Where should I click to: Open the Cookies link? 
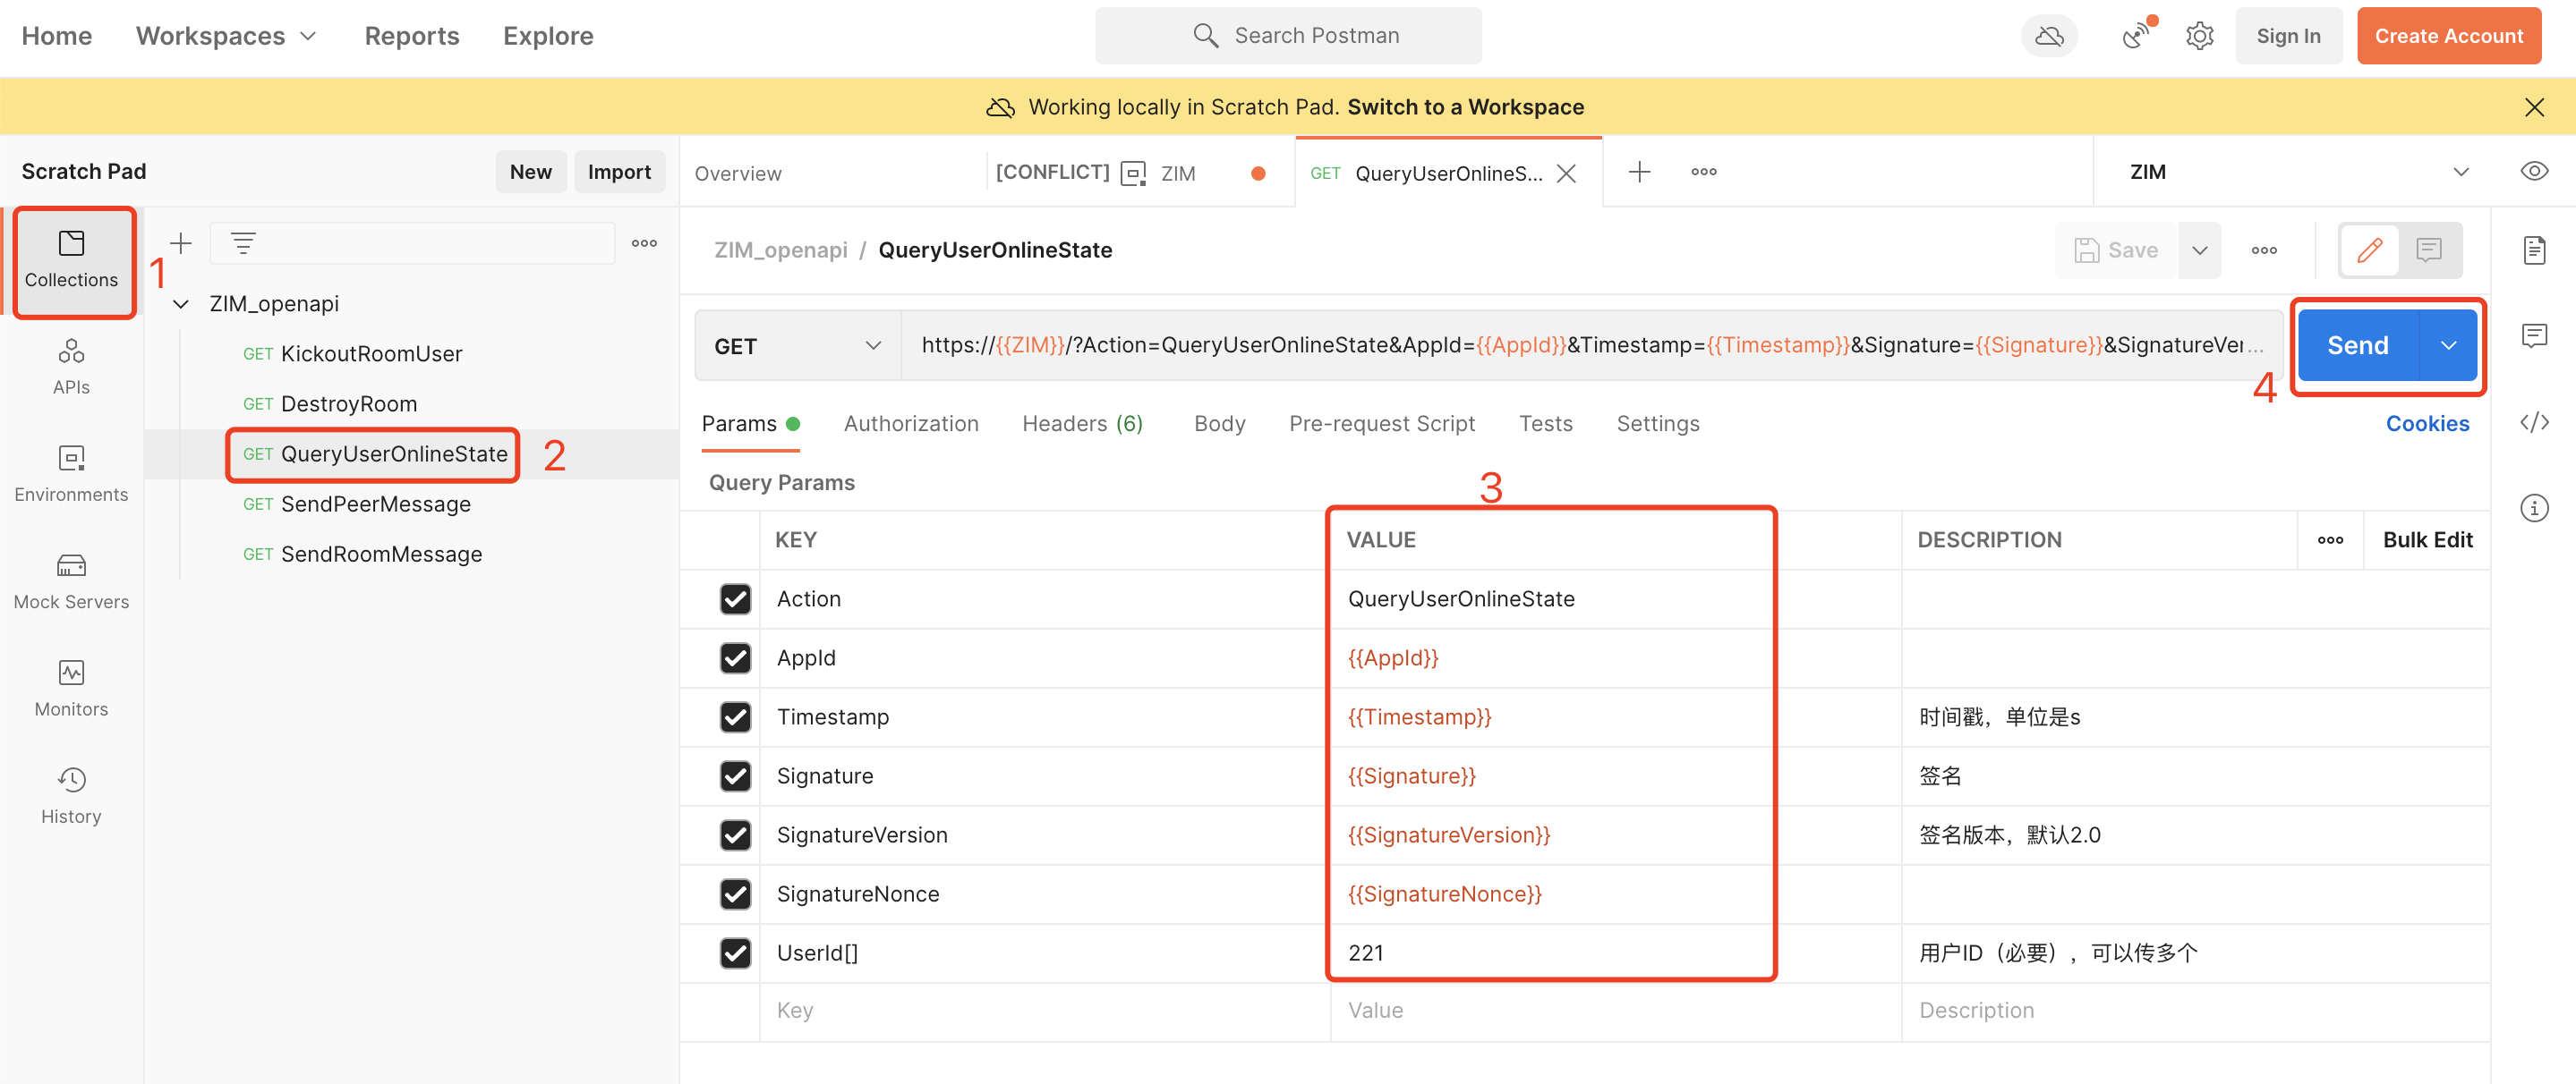(x=2427, y=424)
